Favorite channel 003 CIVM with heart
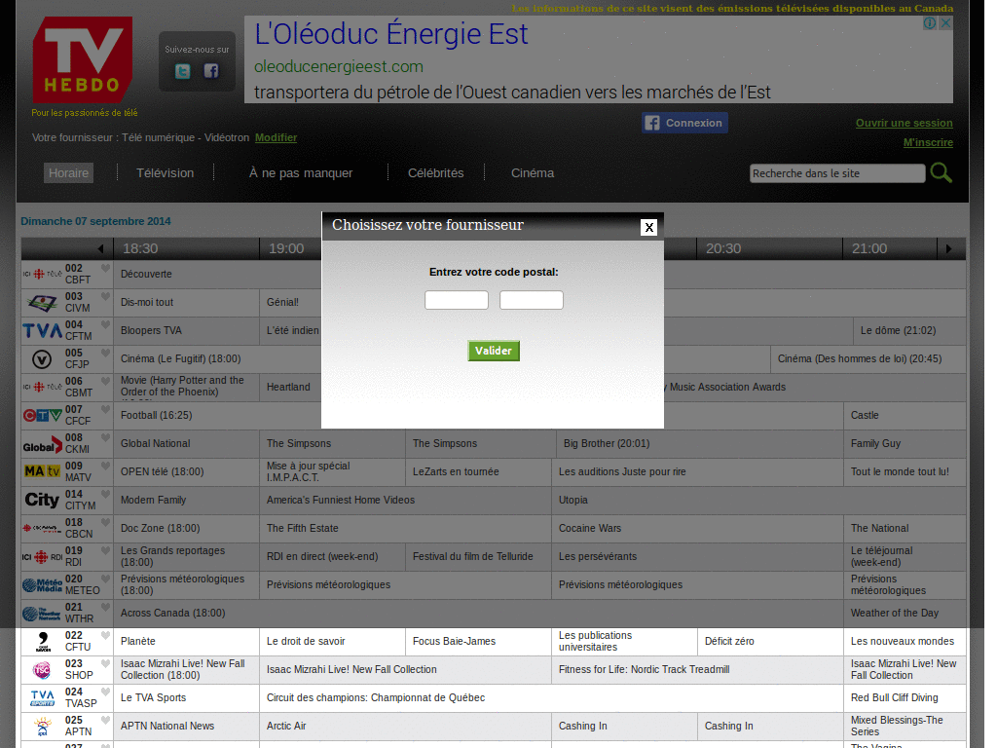Screen dimensions: 997x748 105,296
